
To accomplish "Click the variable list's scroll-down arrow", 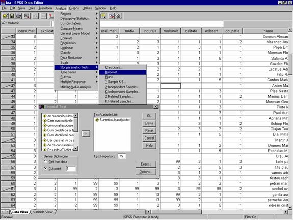I will [x=76, y=149].
